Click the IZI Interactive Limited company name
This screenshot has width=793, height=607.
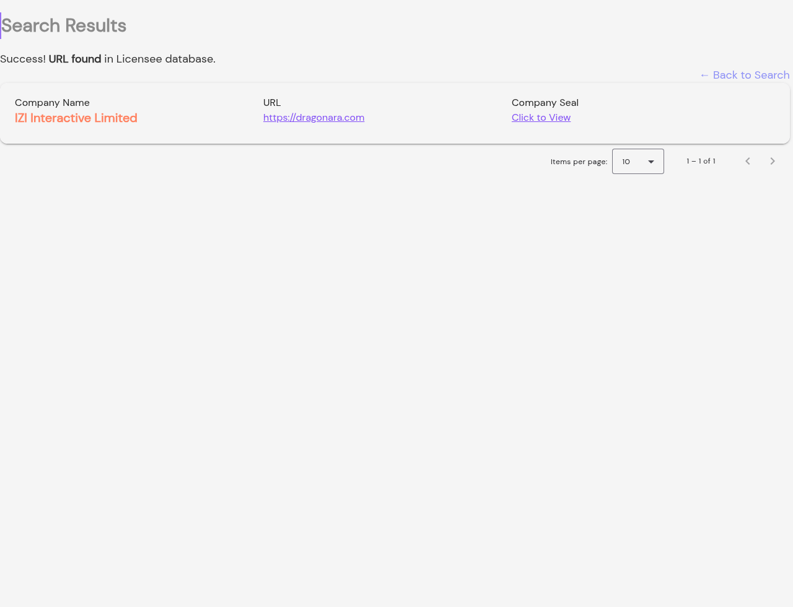[x=76, y=118]
